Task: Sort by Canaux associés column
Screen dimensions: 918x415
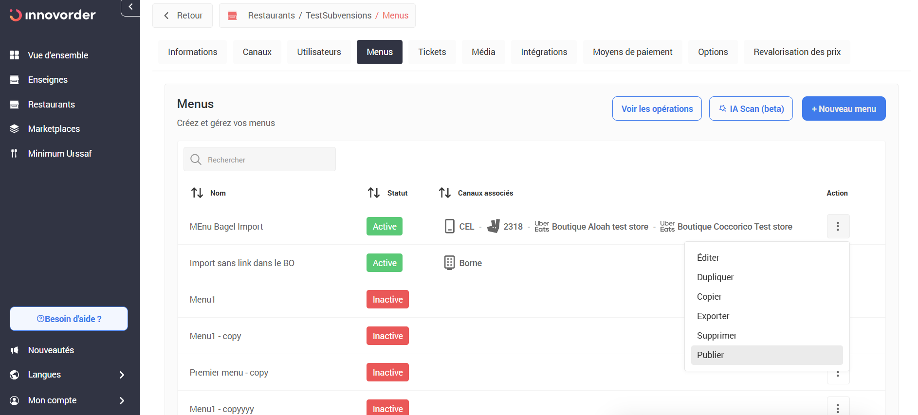Action: pos(445,193)
